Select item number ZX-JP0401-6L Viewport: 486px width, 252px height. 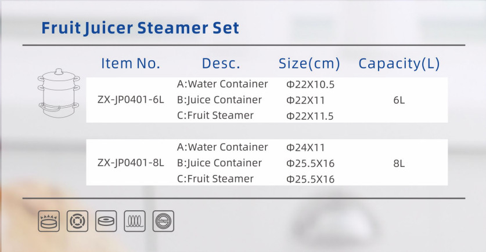(x=131, y=100)
